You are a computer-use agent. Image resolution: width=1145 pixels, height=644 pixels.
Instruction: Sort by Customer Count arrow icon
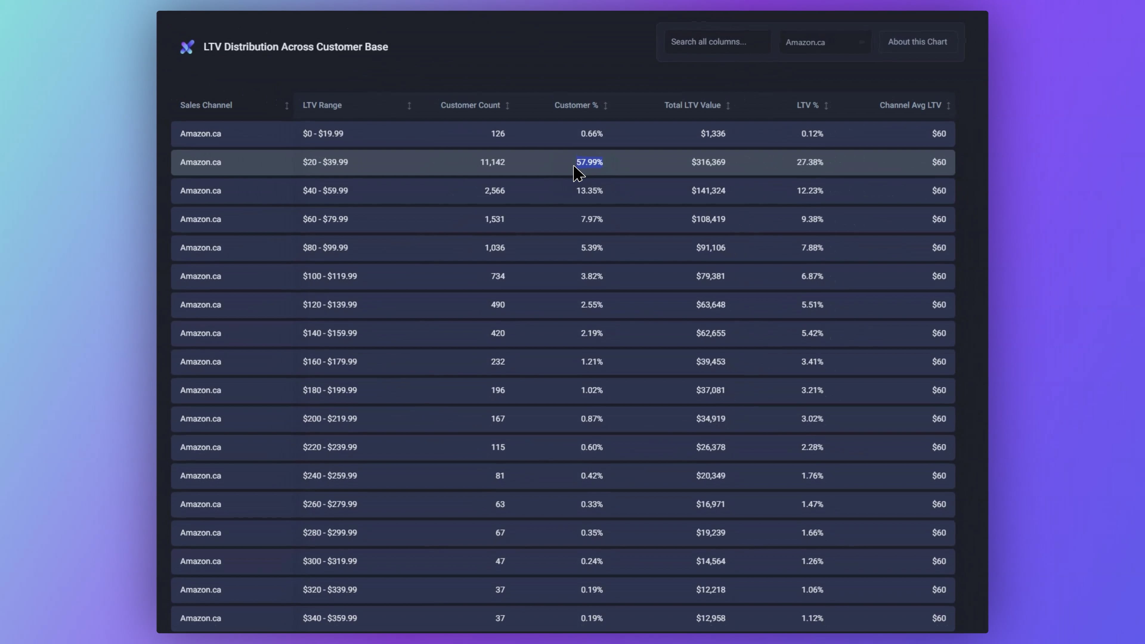point(507,106)
